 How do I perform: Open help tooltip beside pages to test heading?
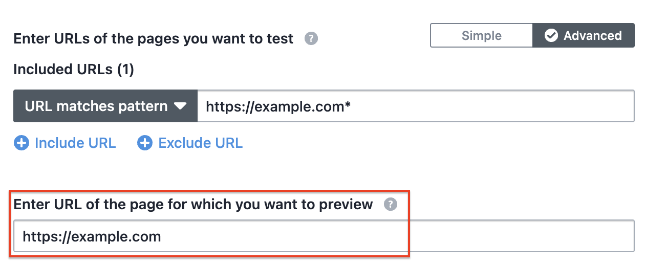pos(311,39)
